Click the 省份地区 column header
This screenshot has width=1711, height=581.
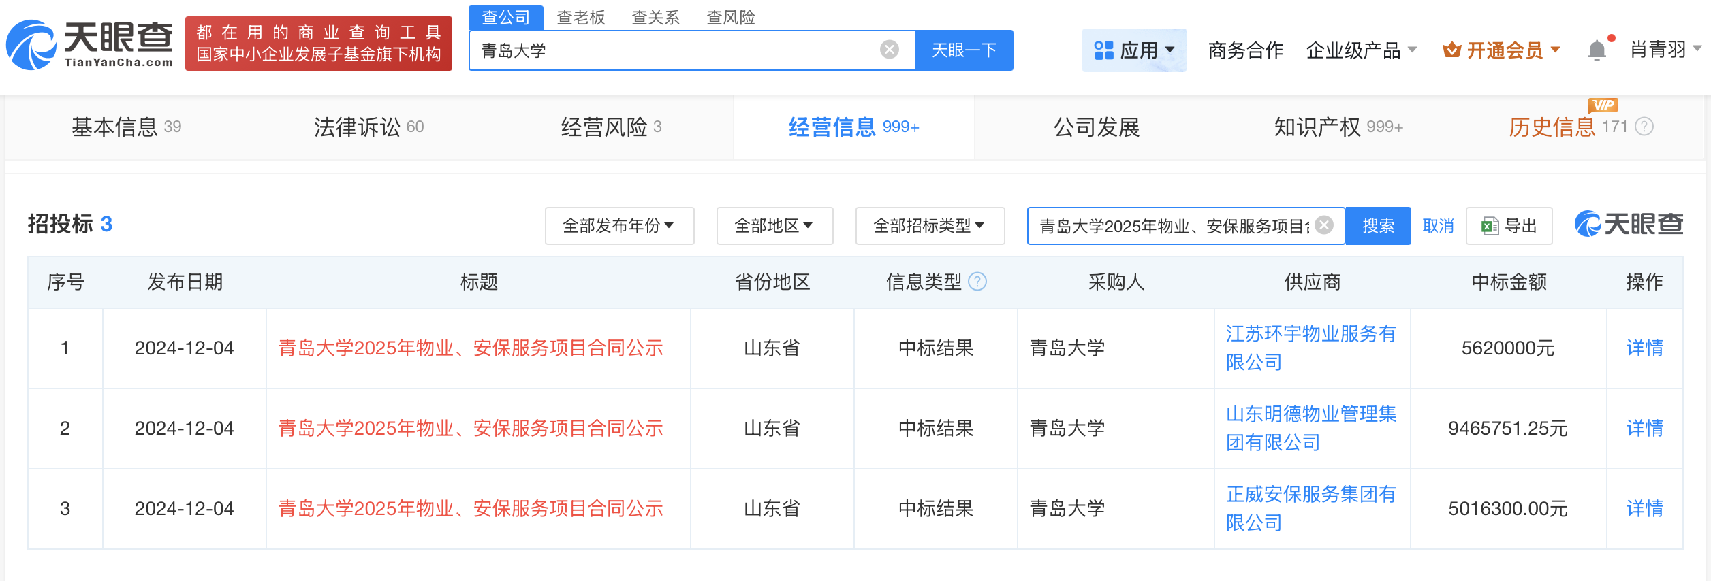[x=772, y=282]
